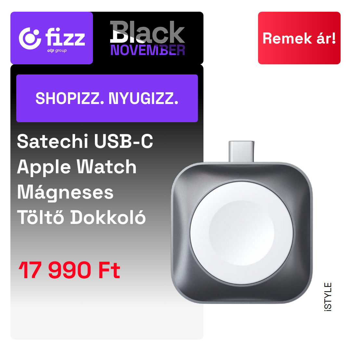The width and height of the screenshot is (351, 351).
Task: Click the SHOPIZZ. NYUGIZZ. purple banner
Action: click(x=107, y=98)
